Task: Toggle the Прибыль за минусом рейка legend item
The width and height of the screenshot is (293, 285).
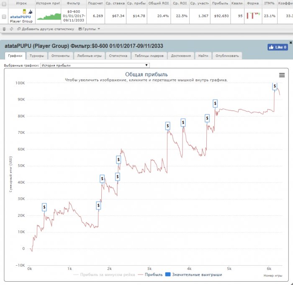Action: (104, 275)
